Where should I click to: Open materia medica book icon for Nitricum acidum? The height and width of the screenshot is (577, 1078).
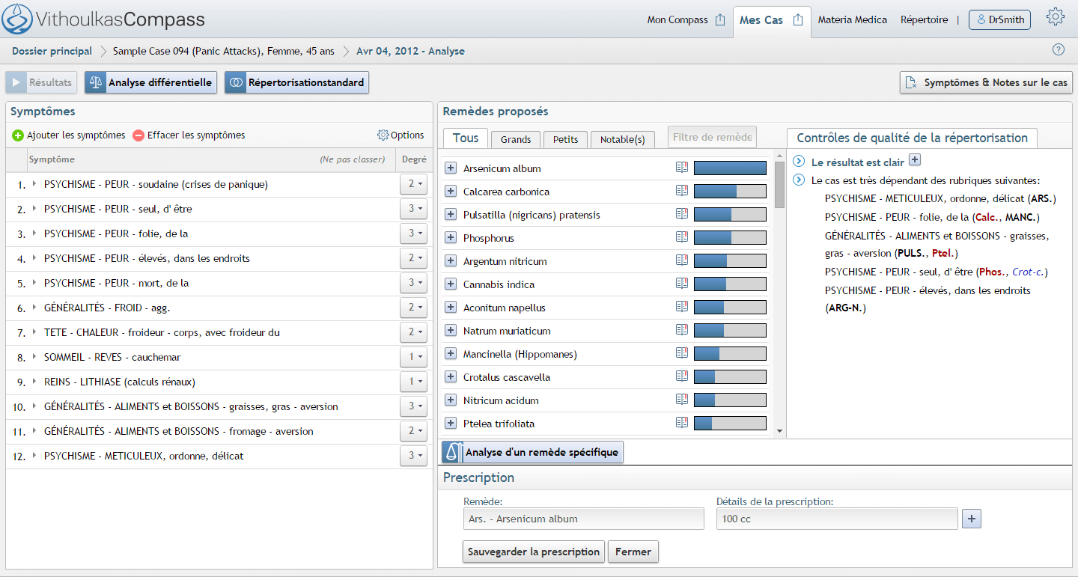(x=681, y=400)
